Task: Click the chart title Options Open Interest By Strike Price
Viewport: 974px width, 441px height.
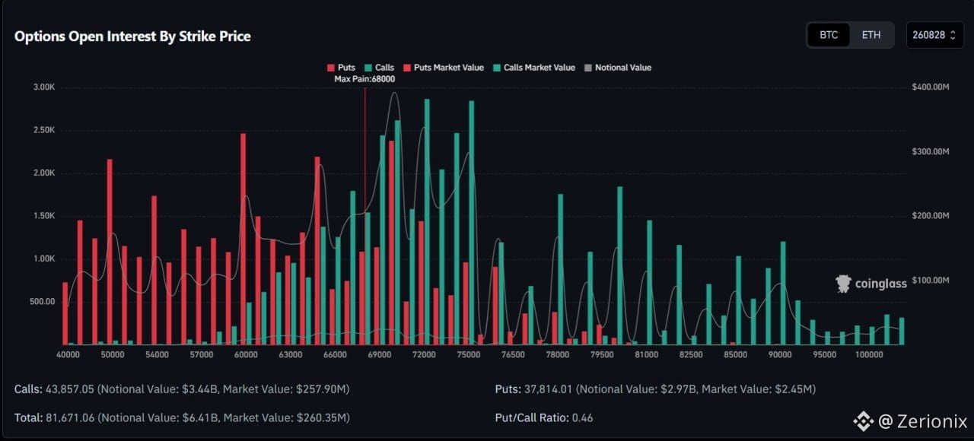Action: (x=132, y=36)
